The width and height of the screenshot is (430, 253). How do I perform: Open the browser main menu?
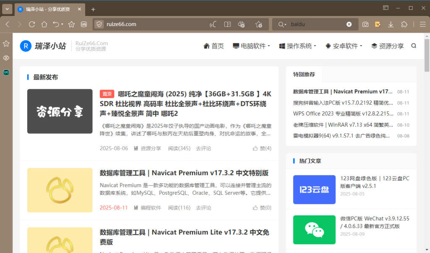422,24
